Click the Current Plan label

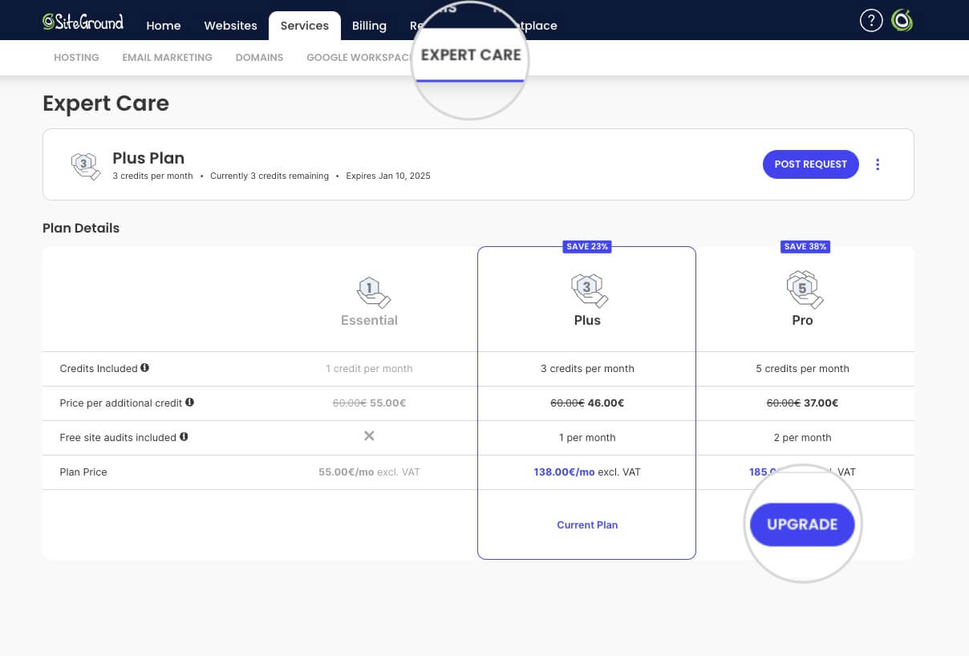pos(587,525)
